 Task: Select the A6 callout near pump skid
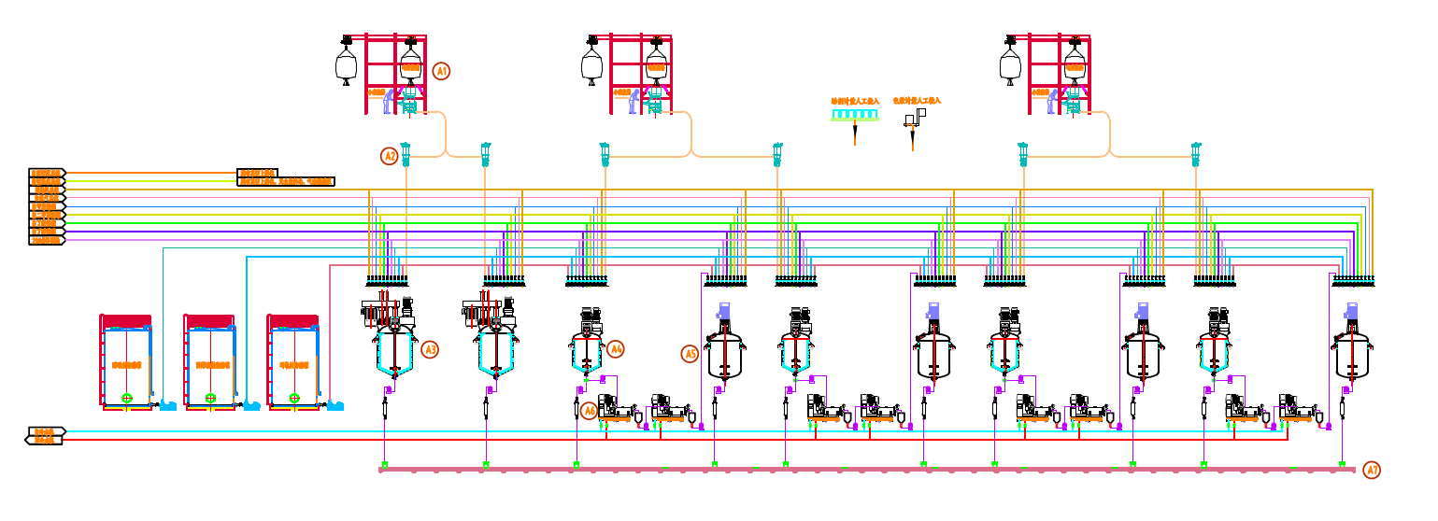click(x=589, y=411)
